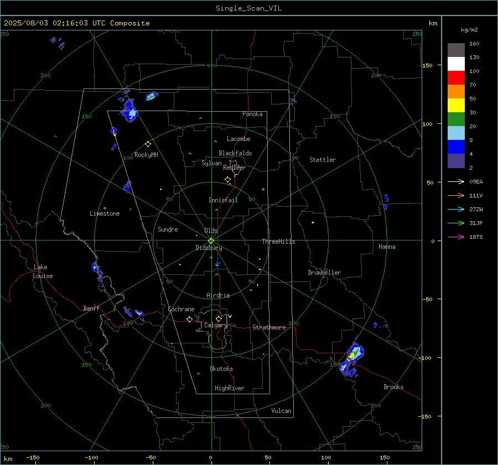Click the 160 legend scale value
This screenshot has height=465, width=498.
pos(474,44)
